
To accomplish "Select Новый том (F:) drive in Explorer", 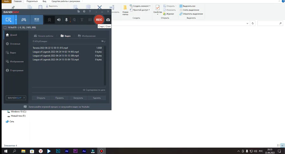I will [16, 116].
